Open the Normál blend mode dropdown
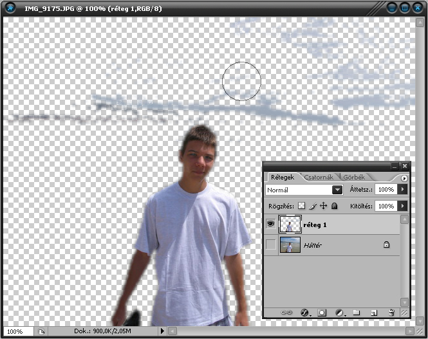 (337, 190)
